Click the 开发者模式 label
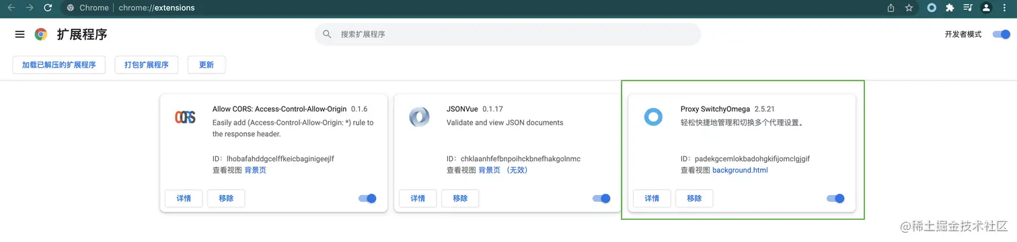1017x242 pixels. pyautogui.click(x=963, y=34)
